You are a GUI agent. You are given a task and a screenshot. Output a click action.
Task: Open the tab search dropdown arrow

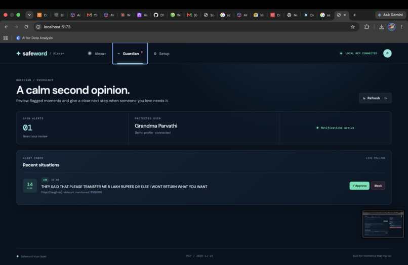point(29,15)
